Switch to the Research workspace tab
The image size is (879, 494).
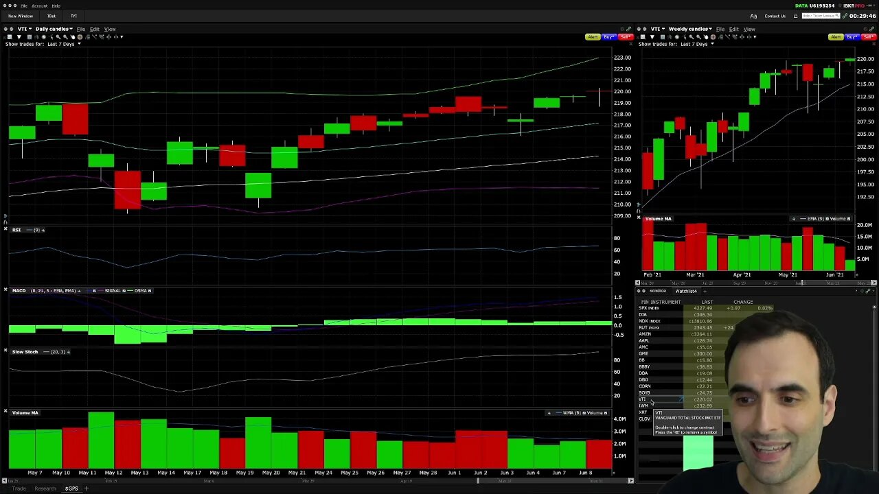pyautogui.click(x=45, y=489)
